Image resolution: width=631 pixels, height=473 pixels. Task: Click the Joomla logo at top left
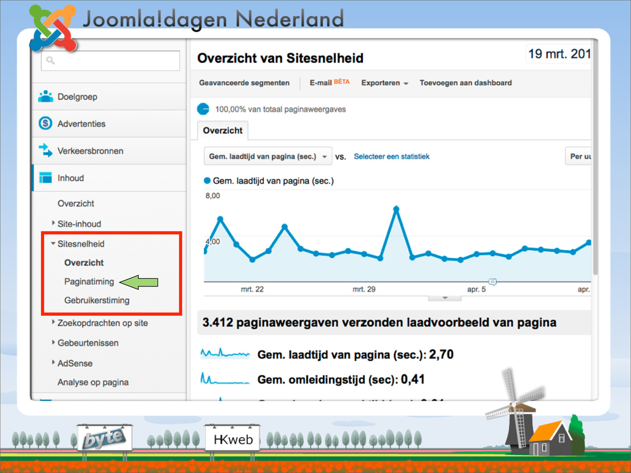point(53,28)
